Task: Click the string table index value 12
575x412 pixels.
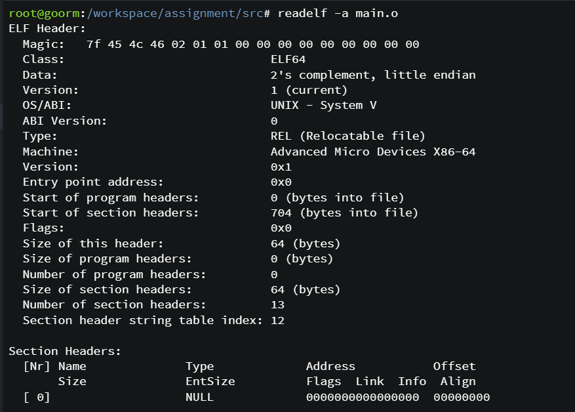Action: point(277,320)
